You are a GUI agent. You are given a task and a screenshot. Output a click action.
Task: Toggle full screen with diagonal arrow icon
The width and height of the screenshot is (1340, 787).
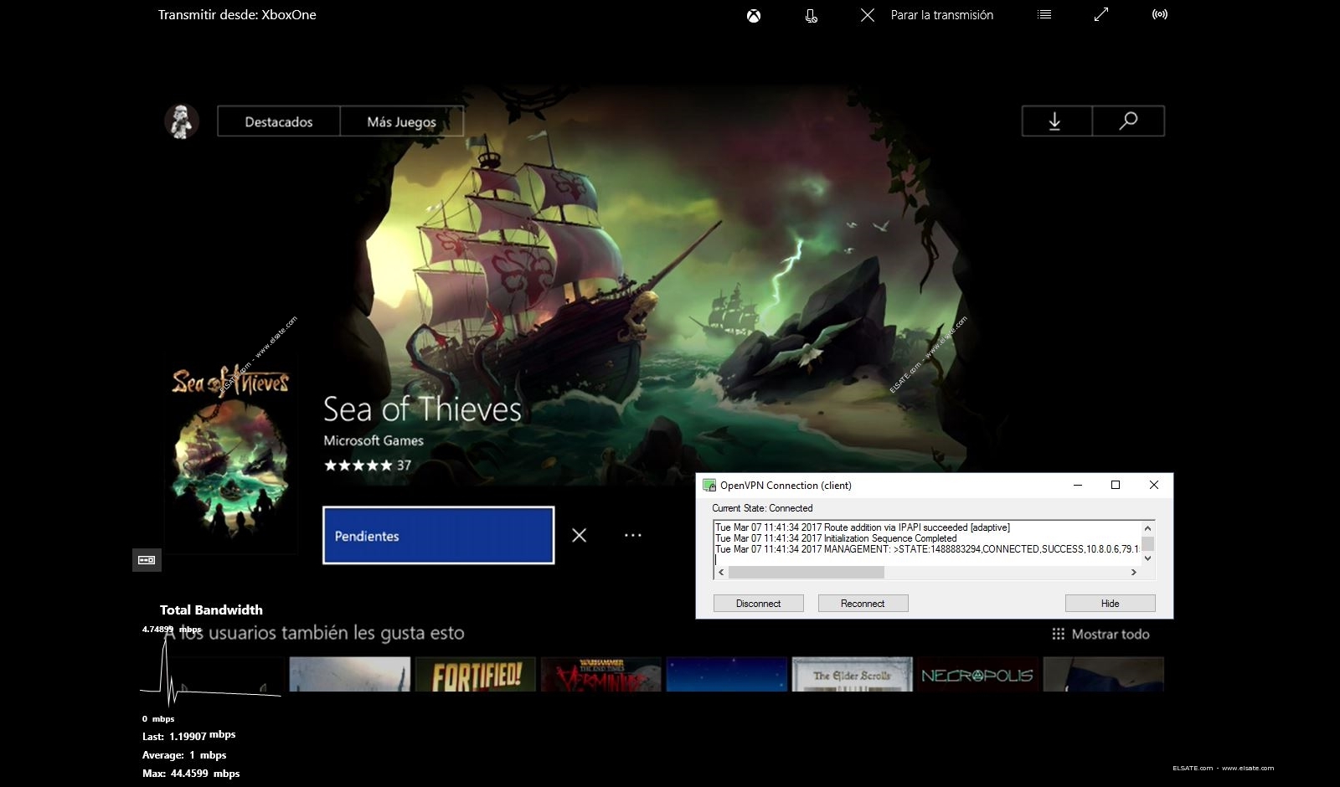pos(1101,14)
